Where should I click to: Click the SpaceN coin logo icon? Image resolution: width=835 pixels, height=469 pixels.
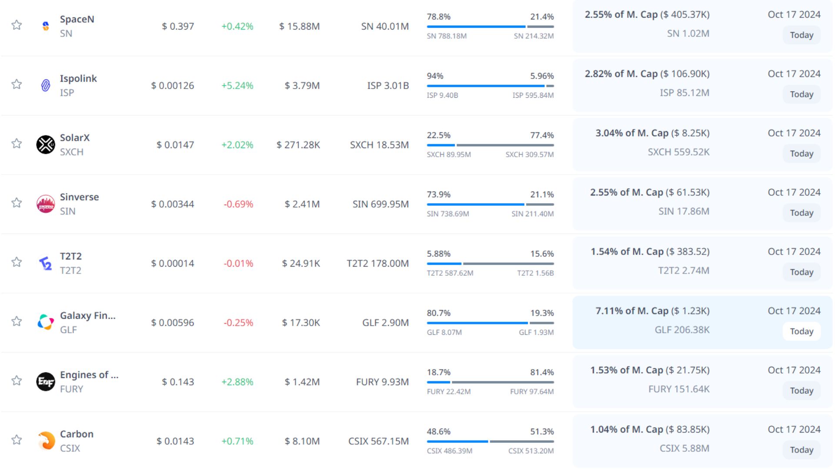pyautogui.click(x=46, y=26)
